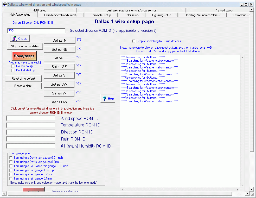Image resolution: width=256 pixels, height=198 pixels.
Task: Click the Set as SW button
Action: click(59, 84)
